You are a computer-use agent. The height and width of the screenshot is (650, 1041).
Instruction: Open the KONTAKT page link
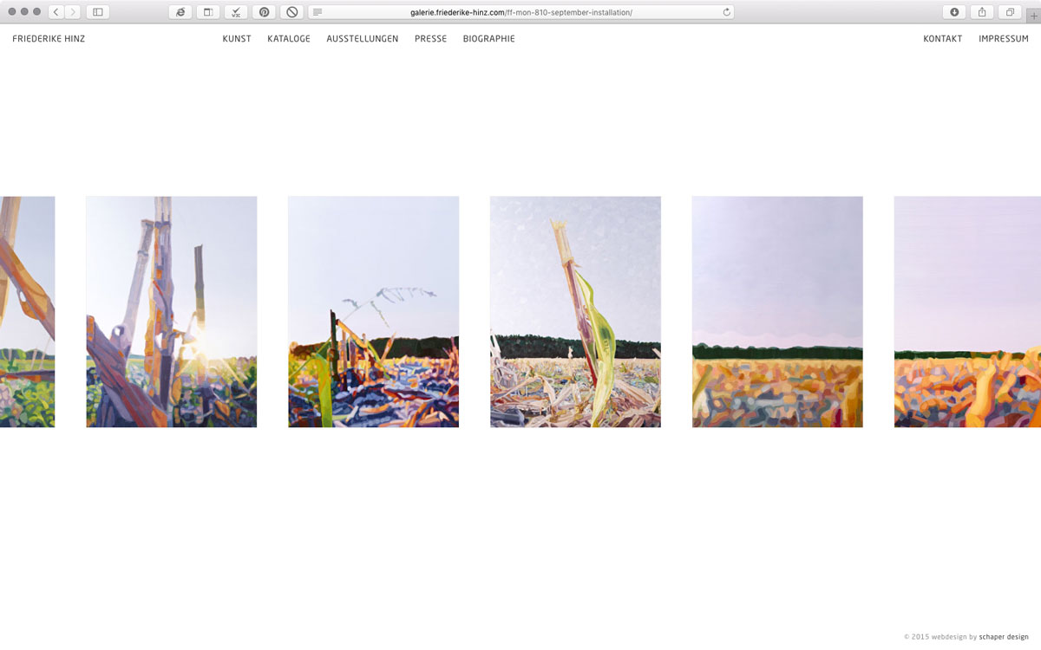(x=942, y=39)
